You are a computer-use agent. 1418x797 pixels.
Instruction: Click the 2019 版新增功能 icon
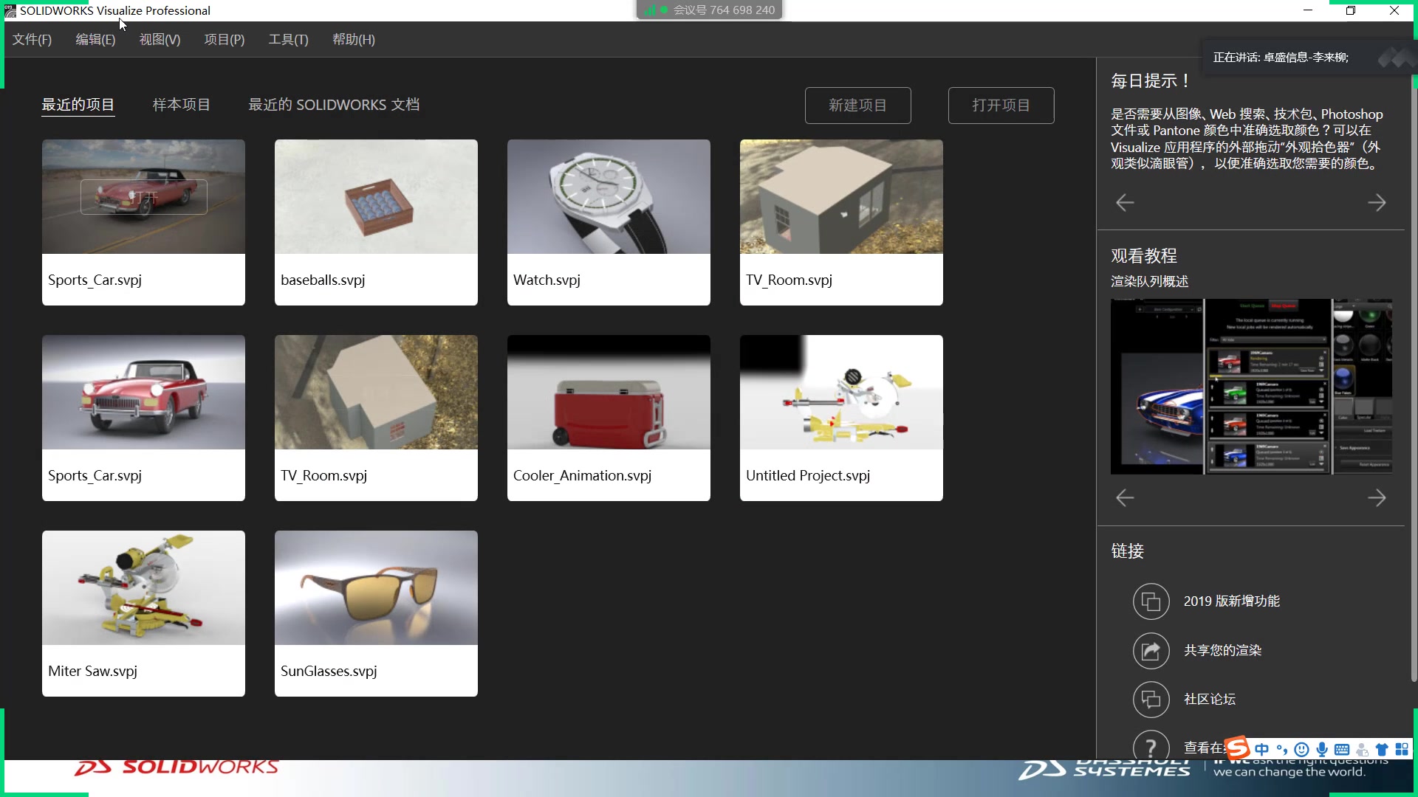[x=1151, y=601]
